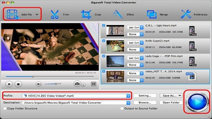Start conversion with blue play button
This screenshot has width=212, height=119.
[197, 102]
